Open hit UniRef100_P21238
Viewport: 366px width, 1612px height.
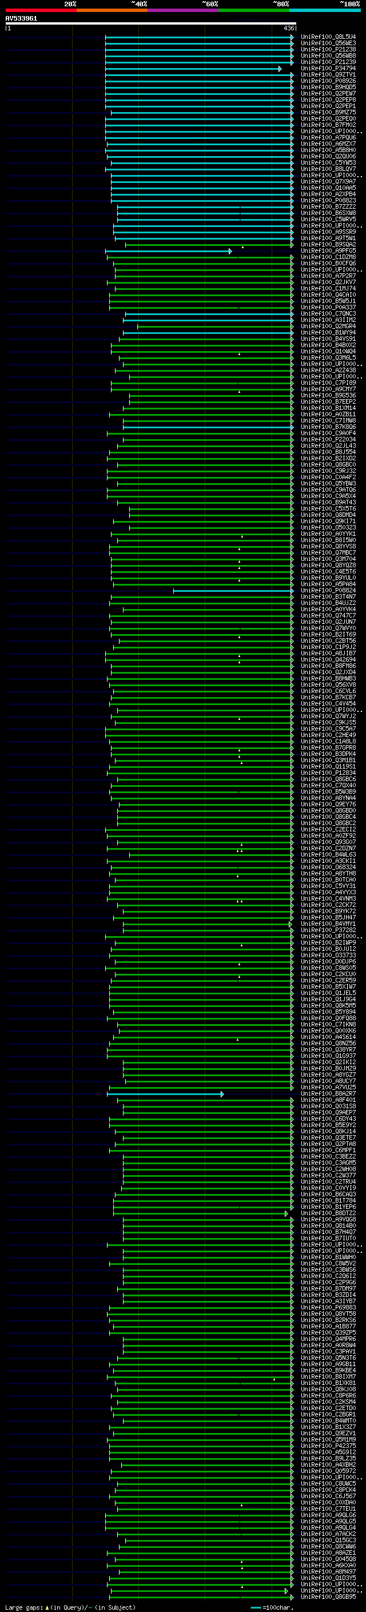[328, 49]
